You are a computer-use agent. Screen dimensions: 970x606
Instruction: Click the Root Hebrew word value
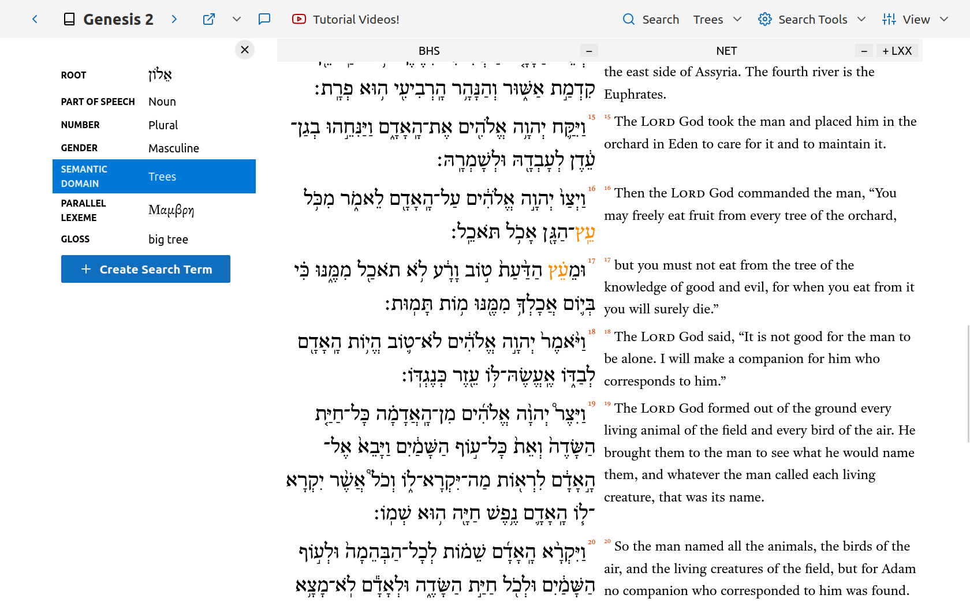[x=160, y=74]
